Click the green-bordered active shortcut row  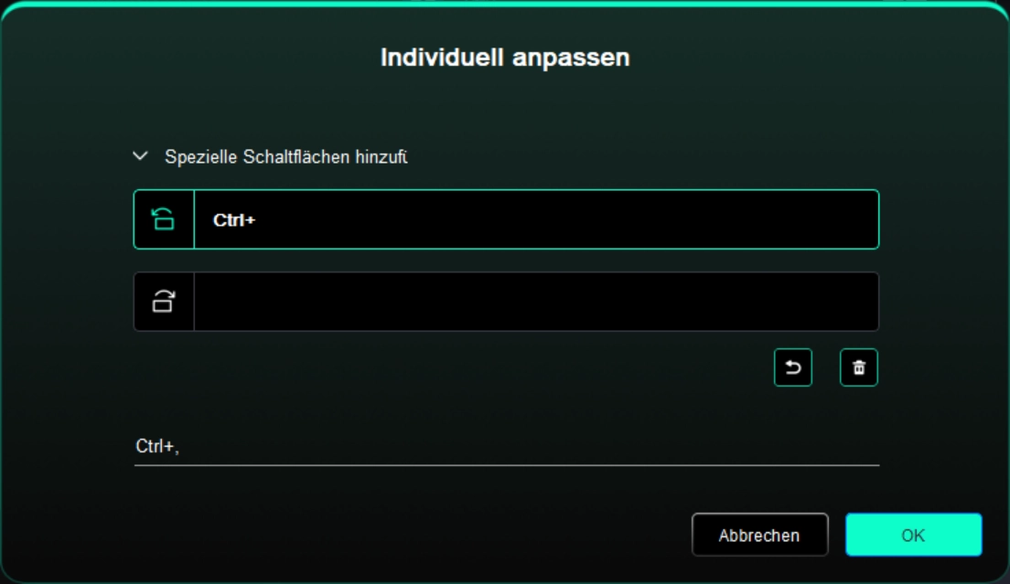click(x=506, y=219)
